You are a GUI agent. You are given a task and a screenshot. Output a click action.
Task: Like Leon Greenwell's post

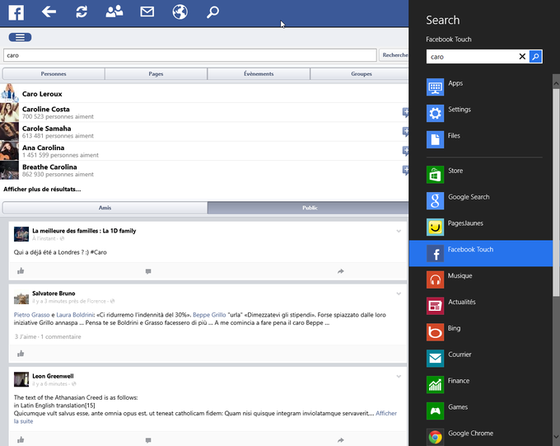[x=21, y=439]
